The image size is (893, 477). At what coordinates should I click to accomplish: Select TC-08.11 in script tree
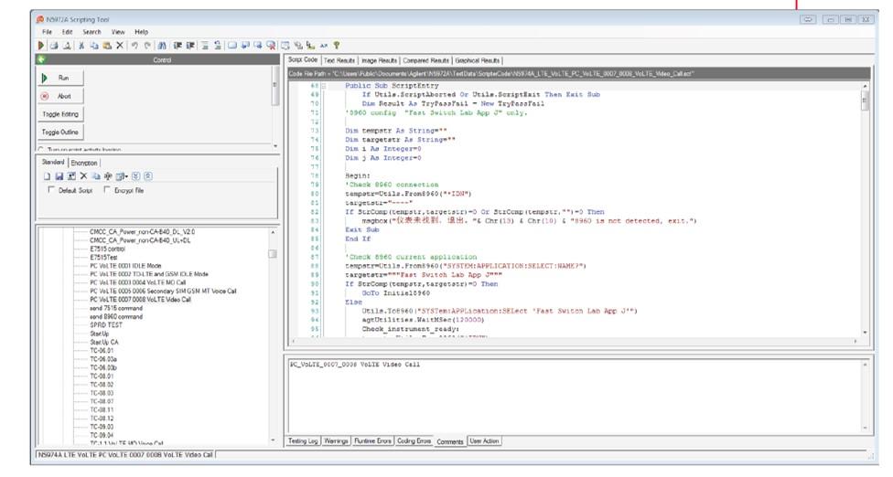tap(102, 410)
